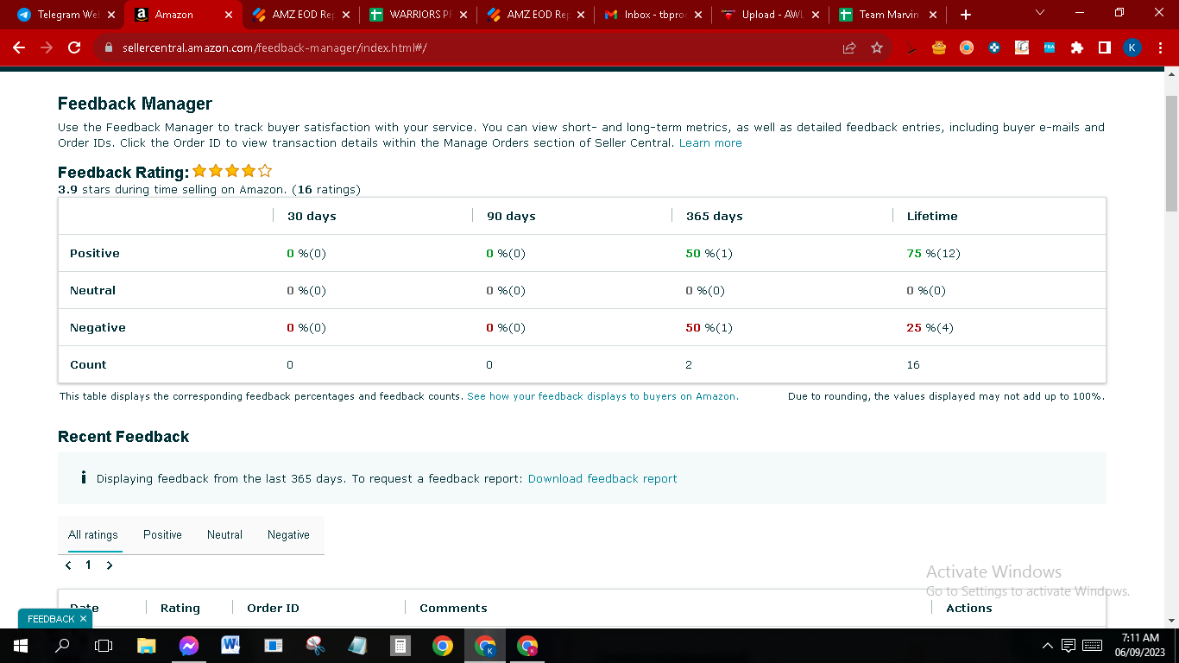Open Microsoft Word from the taskbar
The width and height of the screenshot is (1179, 663).
point(230,646)
